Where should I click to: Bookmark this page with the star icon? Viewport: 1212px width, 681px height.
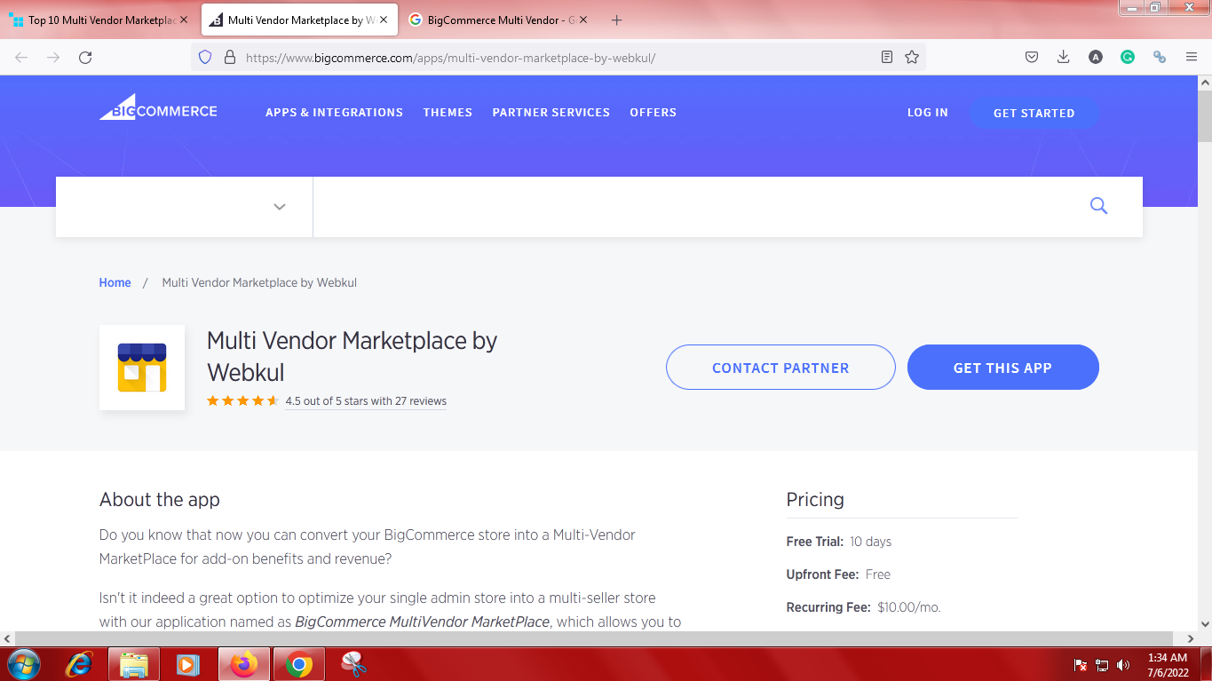click(912, 57)
